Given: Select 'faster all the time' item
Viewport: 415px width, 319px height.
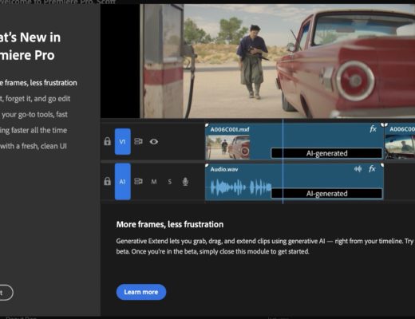Looking at the screenshot, I should pos(34,130).
